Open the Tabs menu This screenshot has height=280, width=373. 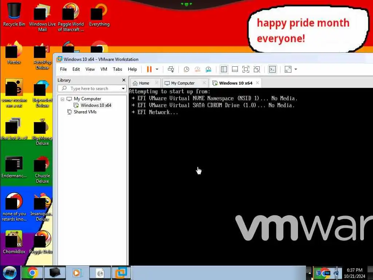118,69
